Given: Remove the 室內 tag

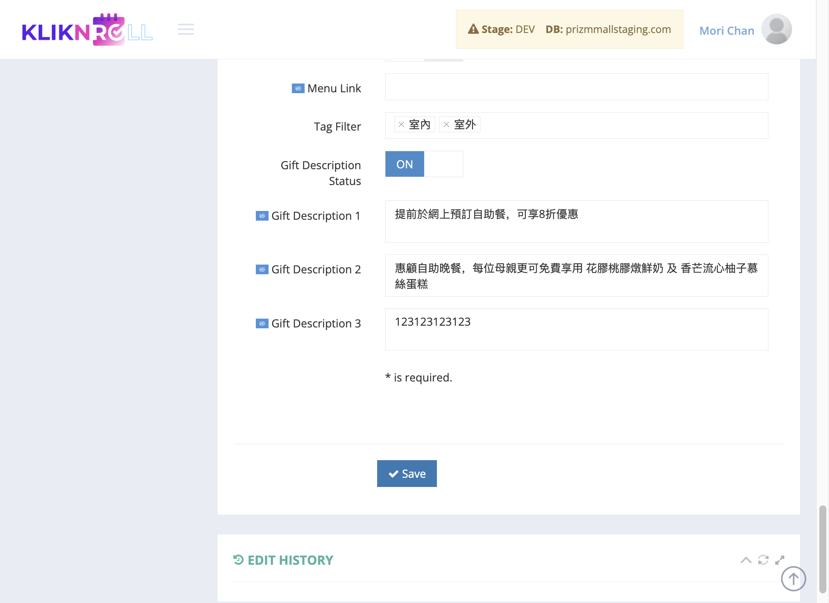Looking at the screenshot, I should click(x=401, y=125).
